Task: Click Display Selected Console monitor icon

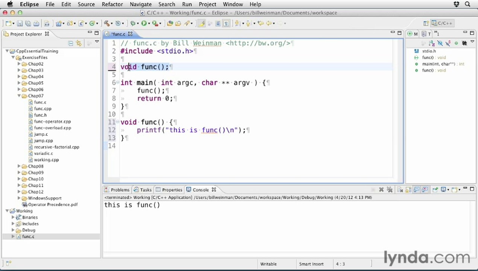Action: [444, 190]
